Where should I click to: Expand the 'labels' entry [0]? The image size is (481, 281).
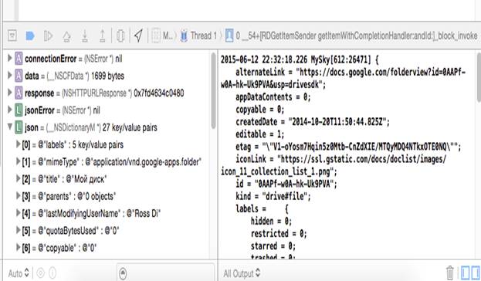pyautogui.click(x=18, y=144)
